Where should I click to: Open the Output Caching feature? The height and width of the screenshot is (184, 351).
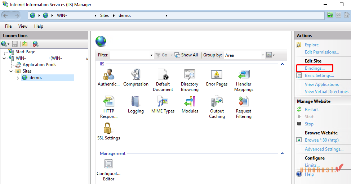coord(217,102)
